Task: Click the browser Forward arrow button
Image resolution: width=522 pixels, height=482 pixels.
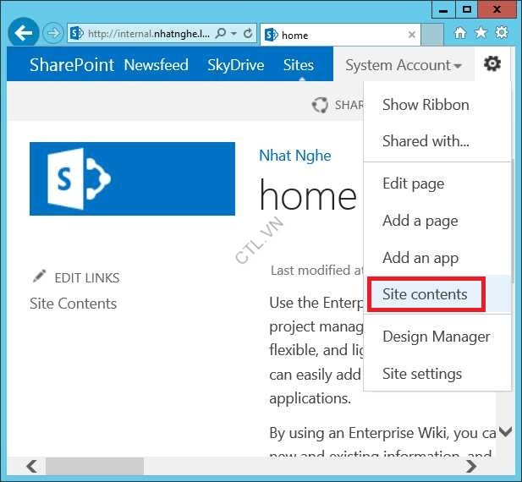Action: pos(53,33)
